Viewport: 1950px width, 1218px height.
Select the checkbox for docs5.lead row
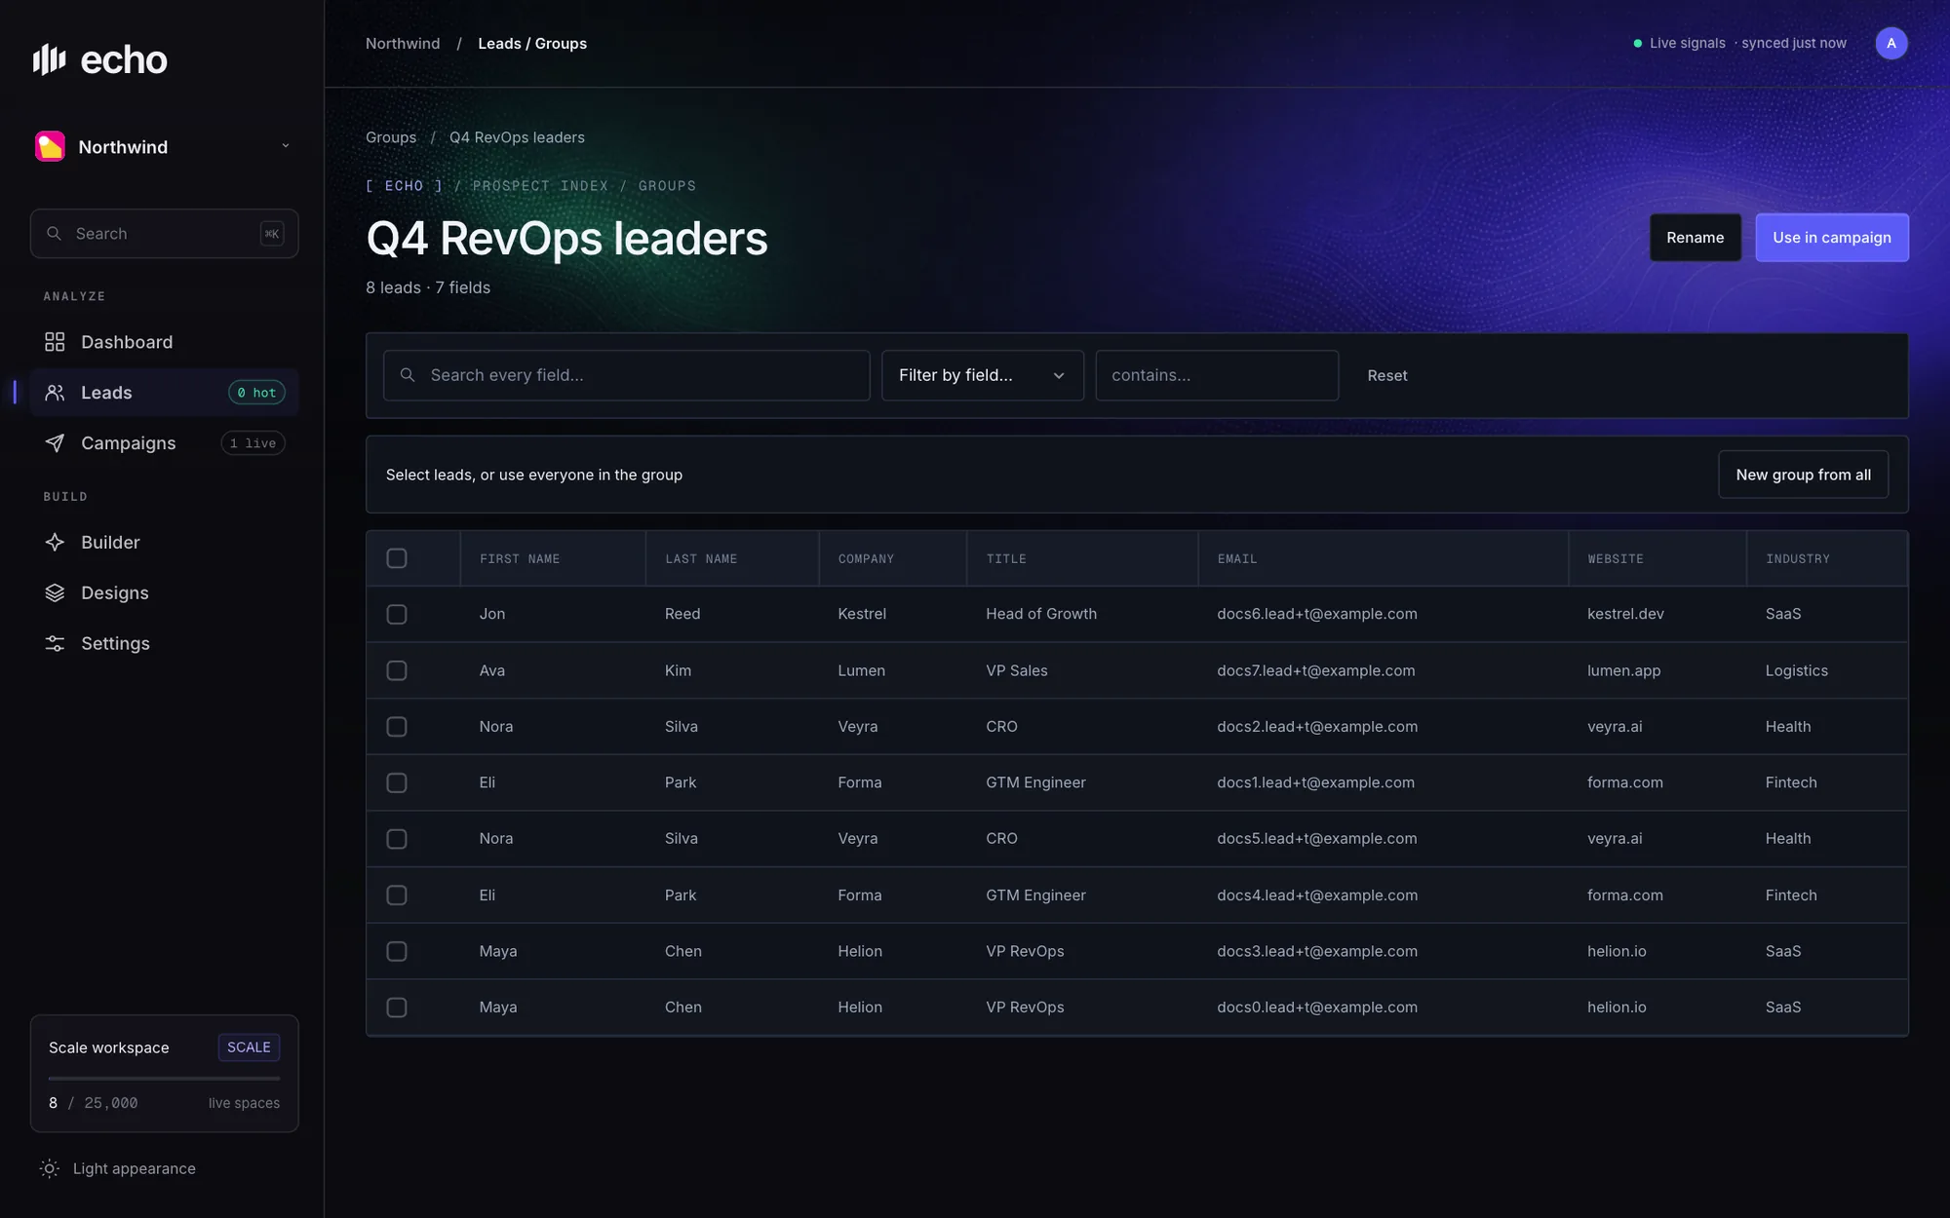click(397, 839)
